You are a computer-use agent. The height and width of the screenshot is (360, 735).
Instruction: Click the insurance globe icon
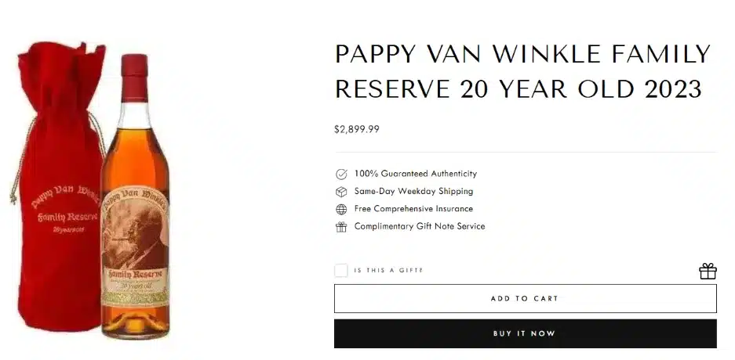341,209
